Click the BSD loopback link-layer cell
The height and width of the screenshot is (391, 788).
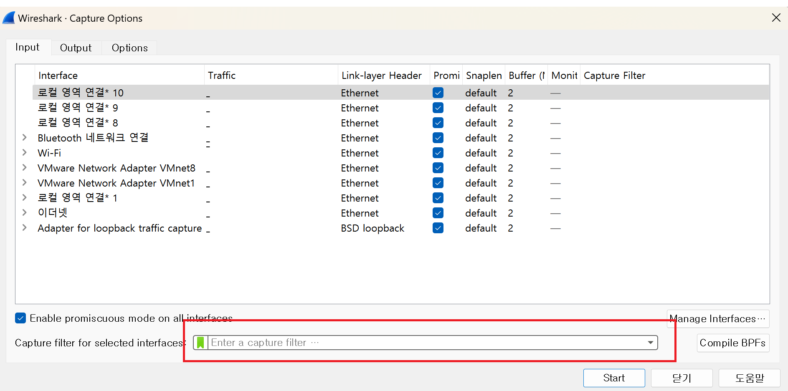372,228
